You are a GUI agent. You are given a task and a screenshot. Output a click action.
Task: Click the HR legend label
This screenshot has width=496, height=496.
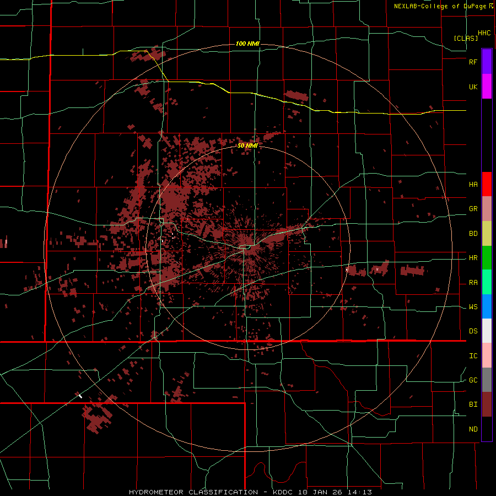tap(473, 258)
